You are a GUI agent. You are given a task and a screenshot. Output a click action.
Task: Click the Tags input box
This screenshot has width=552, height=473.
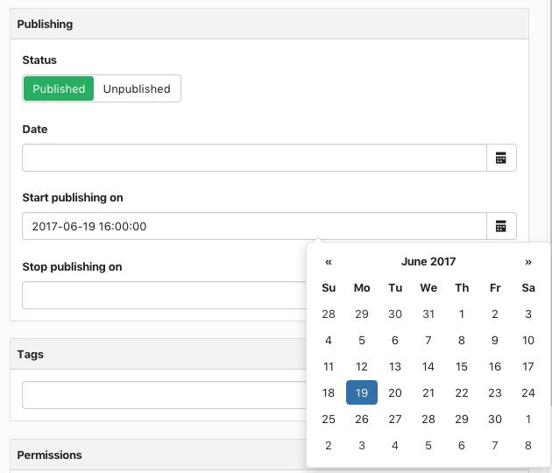coord(164,395)
